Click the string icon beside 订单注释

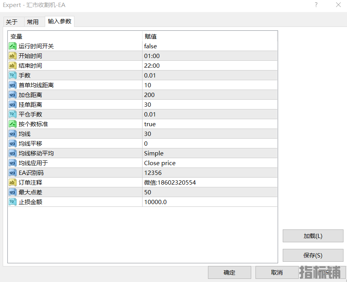(x=12, y=182)
